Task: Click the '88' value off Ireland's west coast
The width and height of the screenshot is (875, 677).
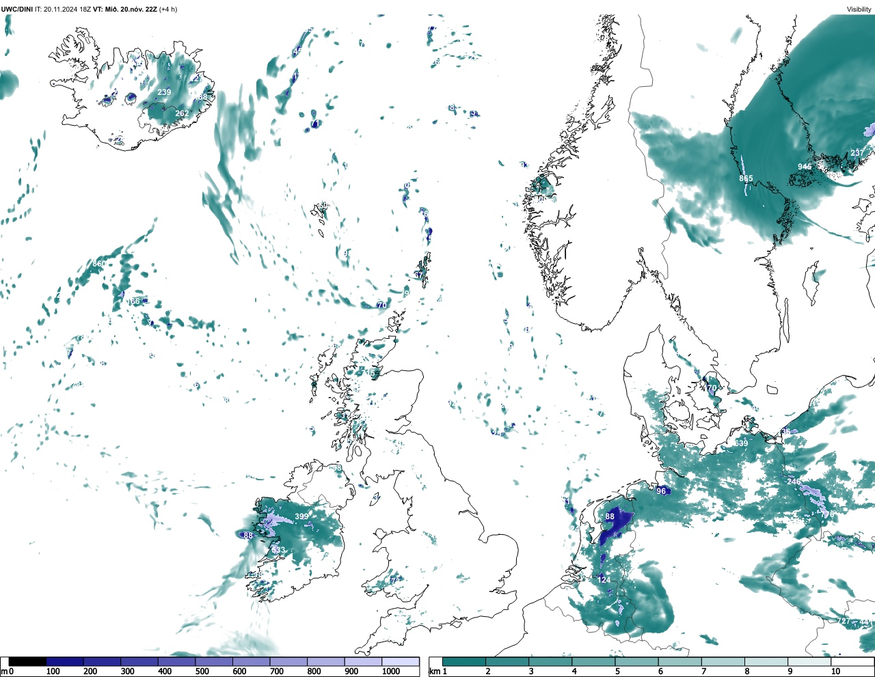Action: click(x=248, y=536)
